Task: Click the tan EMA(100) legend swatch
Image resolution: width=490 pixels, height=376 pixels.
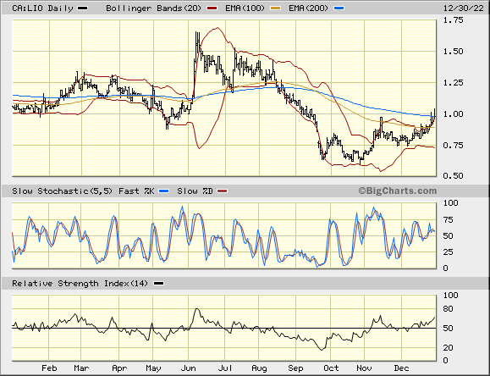Action: (276, 8)
